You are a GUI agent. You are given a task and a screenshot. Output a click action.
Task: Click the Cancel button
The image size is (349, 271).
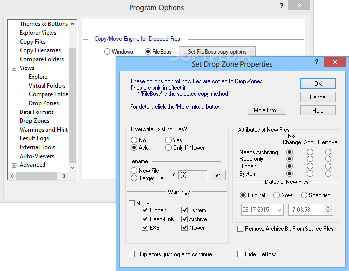coord(318,97)
